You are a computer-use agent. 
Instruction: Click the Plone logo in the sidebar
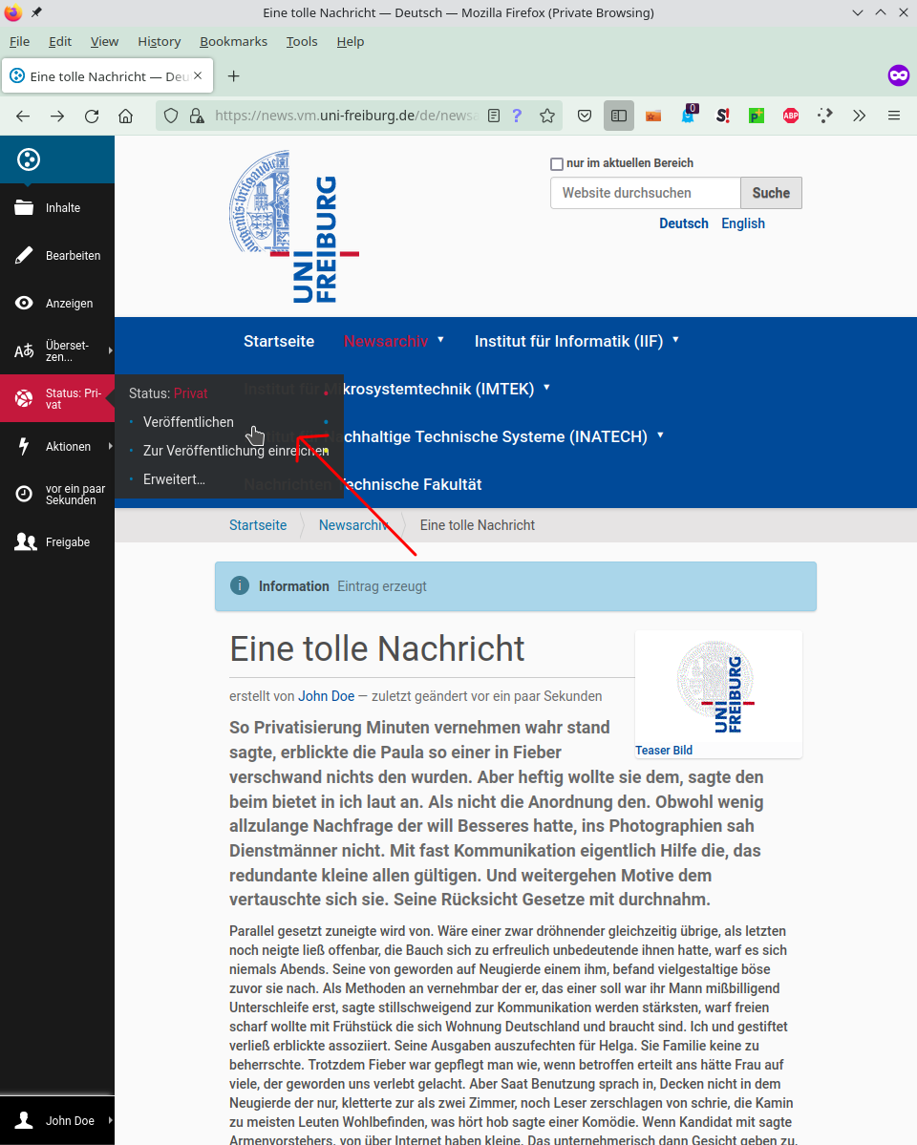click(x=29, y=159)
